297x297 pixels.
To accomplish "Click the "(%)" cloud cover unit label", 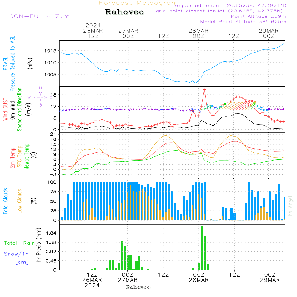I will [x=33, y=201].
